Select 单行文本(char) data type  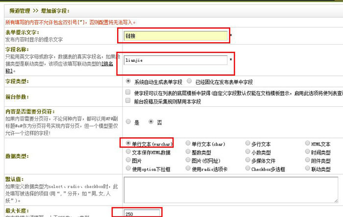(x=188, y=144)
